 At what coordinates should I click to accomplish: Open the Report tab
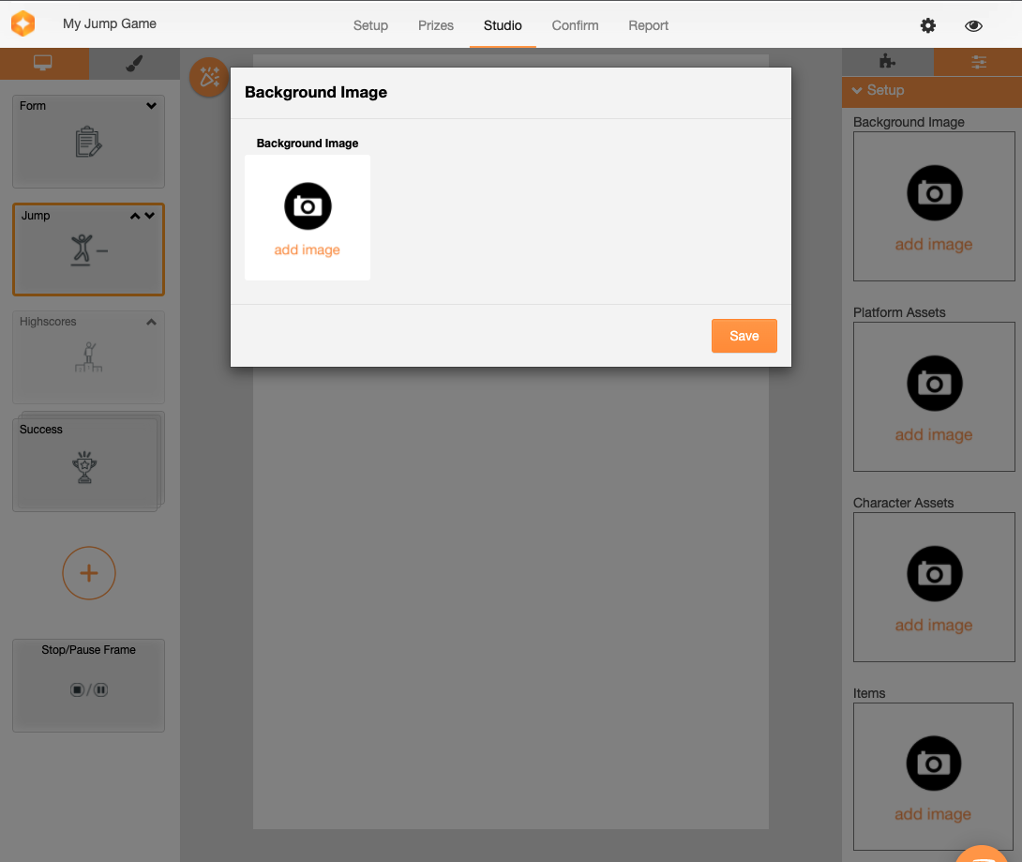[x=648, y=25]
